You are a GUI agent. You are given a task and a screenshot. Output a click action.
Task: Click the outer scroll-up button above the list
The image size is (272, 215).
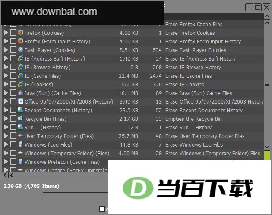[267, 16]
